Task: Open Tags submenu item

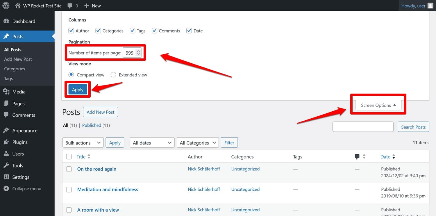Action: [8, 78]
